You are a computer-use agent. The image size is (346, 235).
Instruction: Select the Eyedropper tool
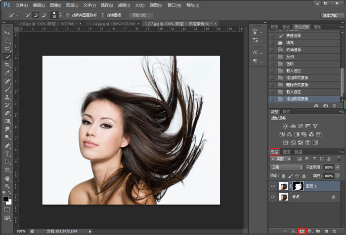coord(7,72)
